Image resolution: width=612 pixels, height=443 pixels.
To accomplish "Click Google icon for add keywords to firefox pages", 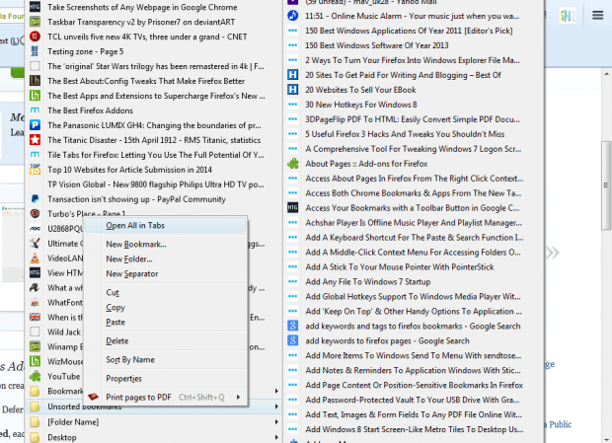I will (x=293, y=340).
